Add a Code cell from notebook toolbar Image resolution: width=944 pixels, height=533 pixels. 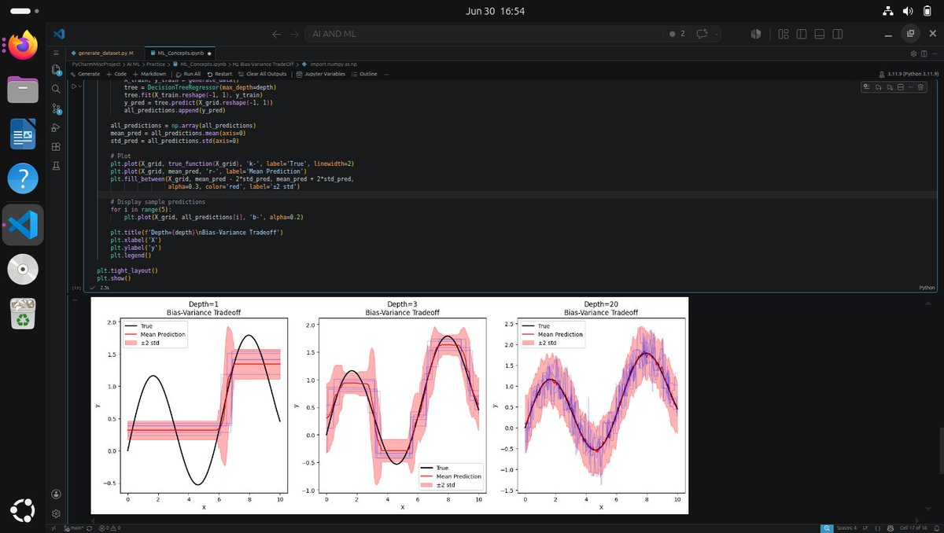(116, 74)
